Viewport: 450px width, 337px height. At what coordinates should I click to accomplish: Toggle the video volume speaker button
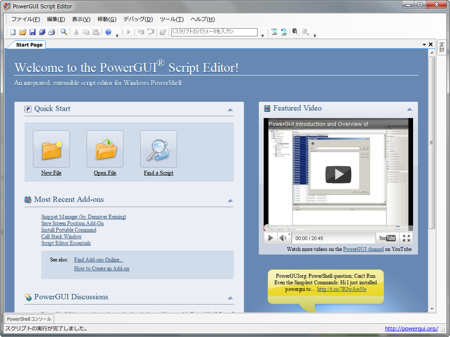(284, 238)
